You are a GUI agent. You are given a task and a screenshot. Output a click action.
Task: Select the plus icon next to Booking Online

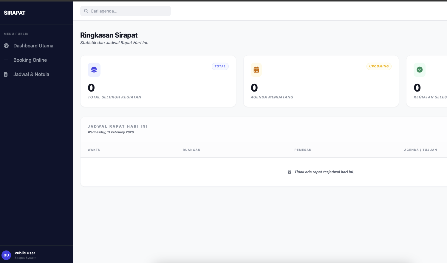pos(6,60)
